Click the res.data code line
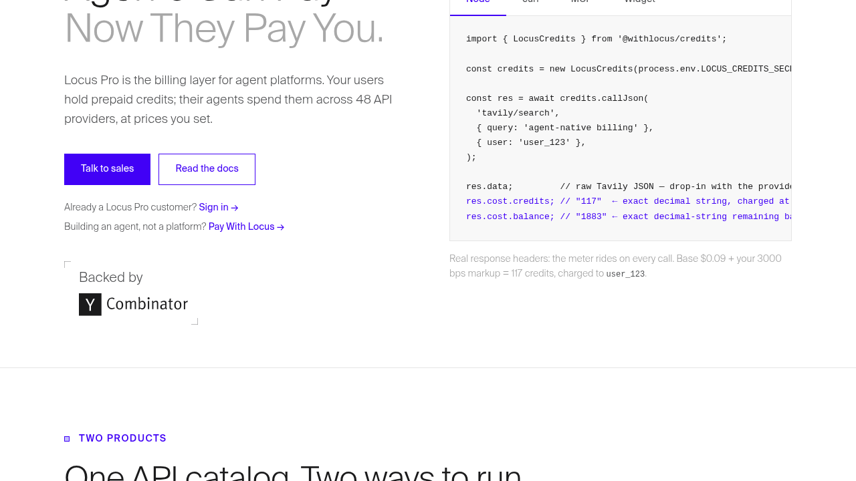The width and height of the screenshot is (856, 481). [x=629, y=186]
